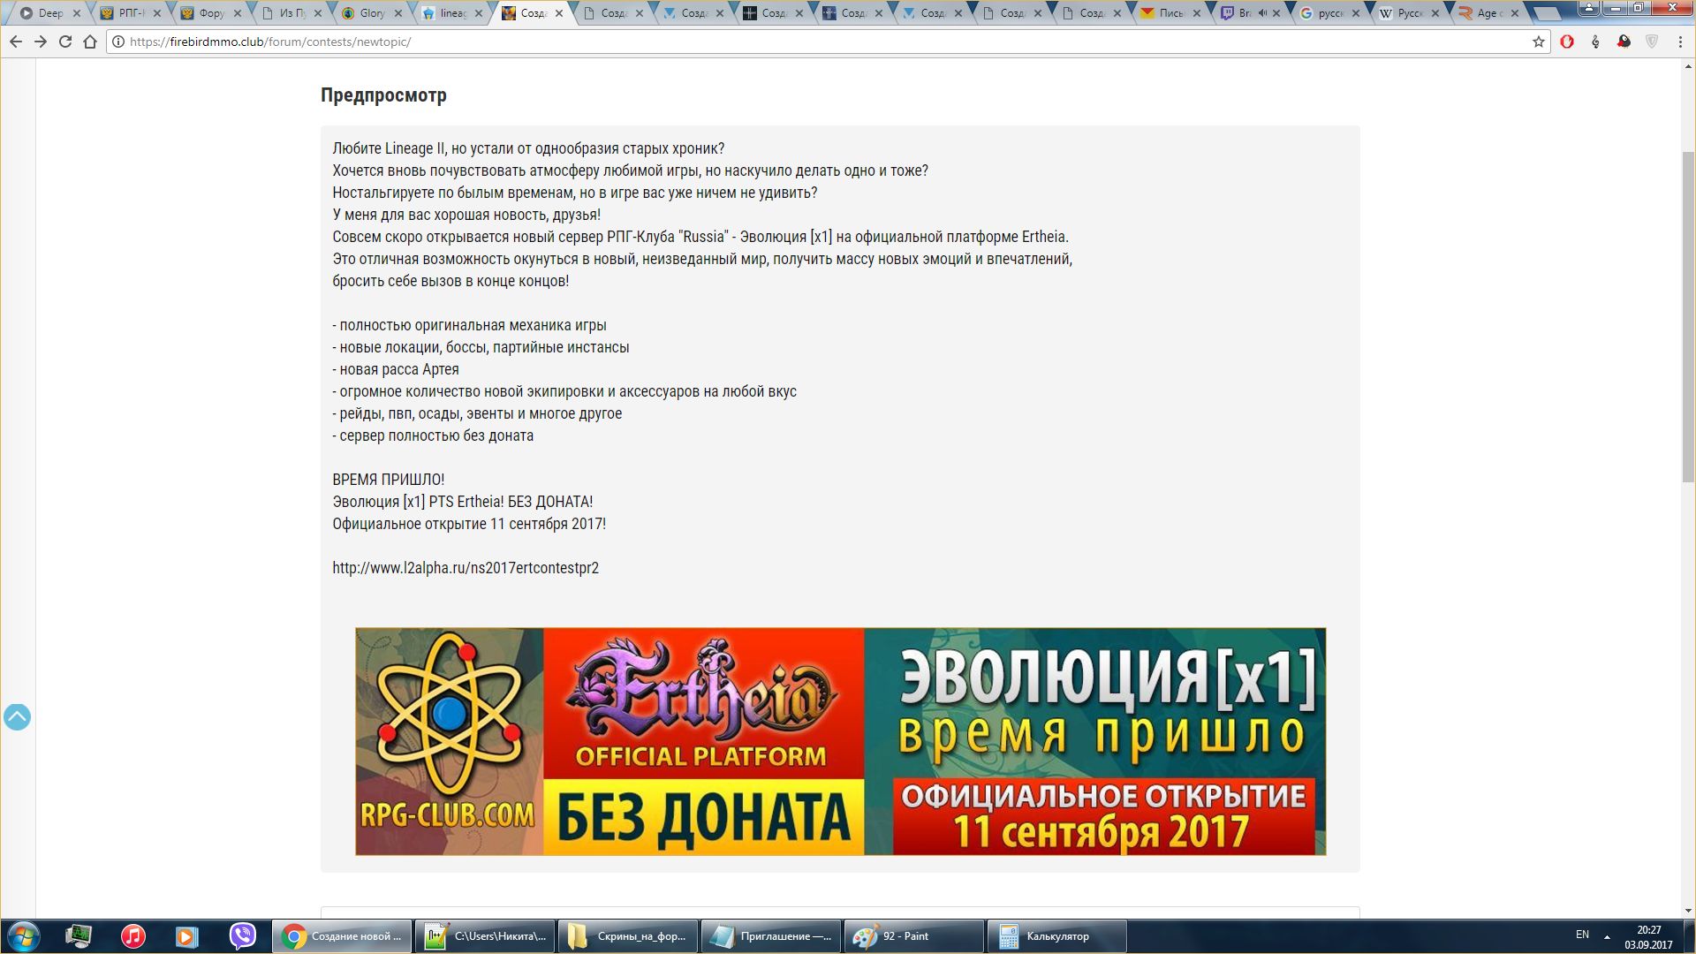Switch to the Калькулятор taskbar window
The width and height of the screenshot is (1696, 954).
pyautogui.click(x=1057, y=936)
